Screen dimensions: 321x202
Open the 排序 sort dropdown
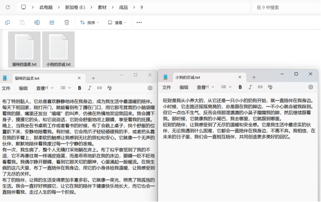point(89,22)
